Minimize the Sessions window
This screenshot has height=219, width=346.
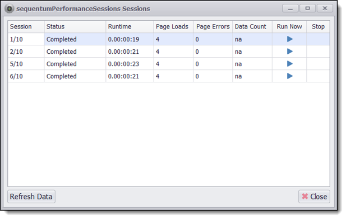pos(290,8)
